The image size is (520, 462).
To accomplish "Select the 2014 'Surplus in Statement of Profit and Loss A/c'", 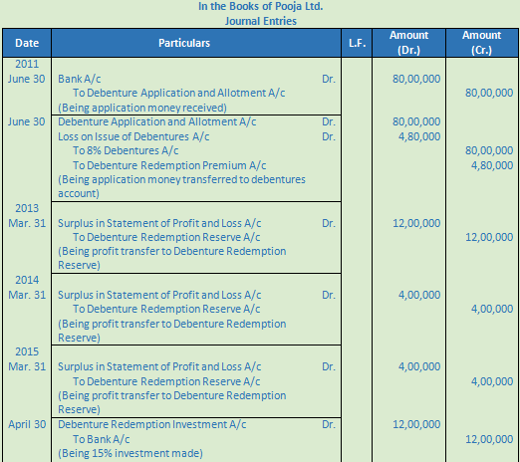I will [x=159, y=295].
